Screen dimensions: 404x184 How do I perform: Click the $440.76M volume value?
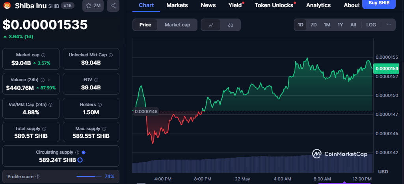[x=20, y=88]
